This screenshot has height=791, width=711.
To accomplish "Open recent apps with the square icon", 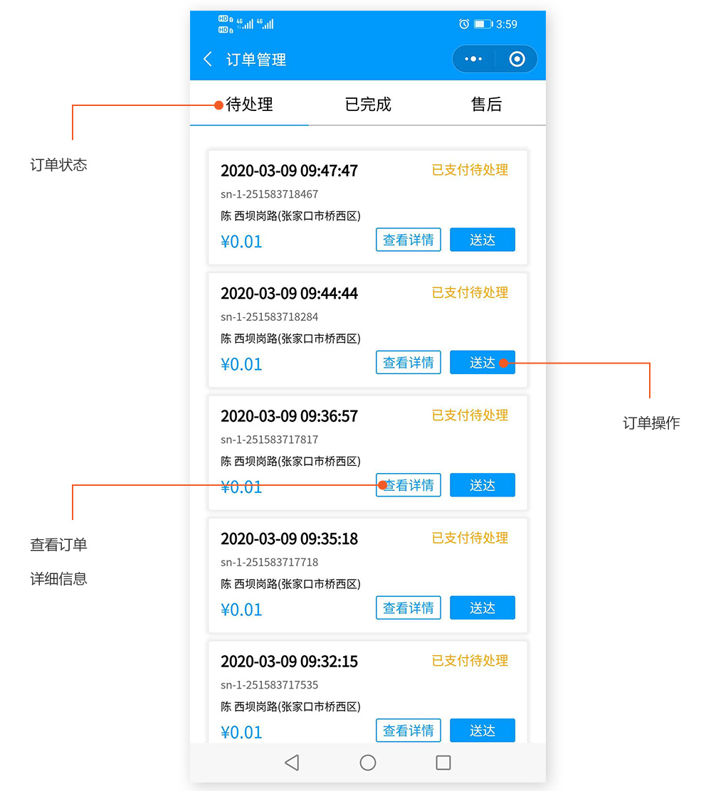I will [x=443, y=763].
